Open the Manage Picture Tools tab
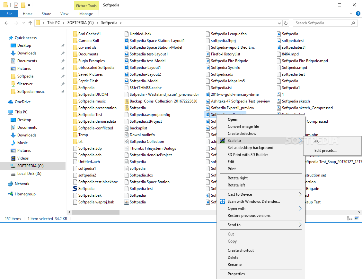This screenshot has width=362, height=279. [86, 14]
